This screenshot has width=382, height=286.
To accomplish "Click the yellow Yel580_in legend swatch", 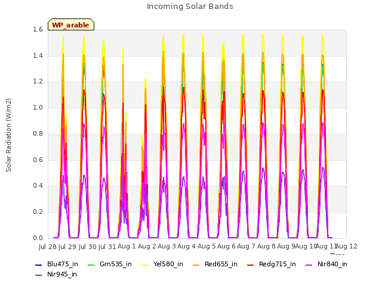I will click(144, 265).
